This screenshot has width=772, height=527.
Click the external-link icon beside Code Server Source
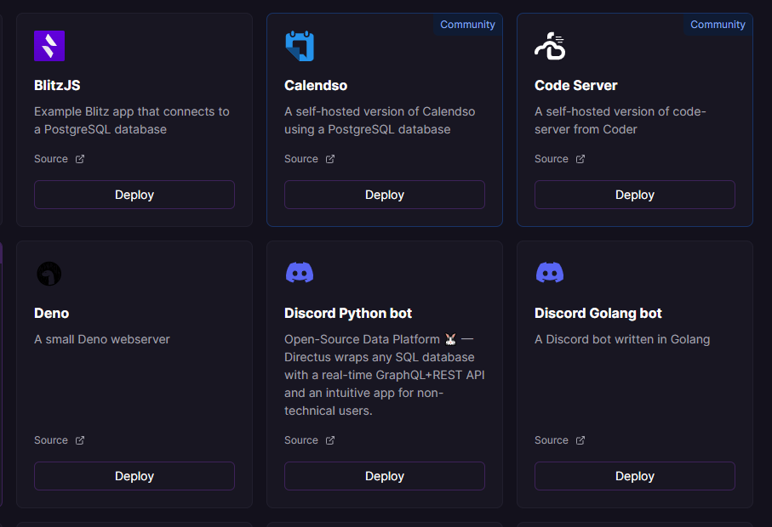click(580, 158)
